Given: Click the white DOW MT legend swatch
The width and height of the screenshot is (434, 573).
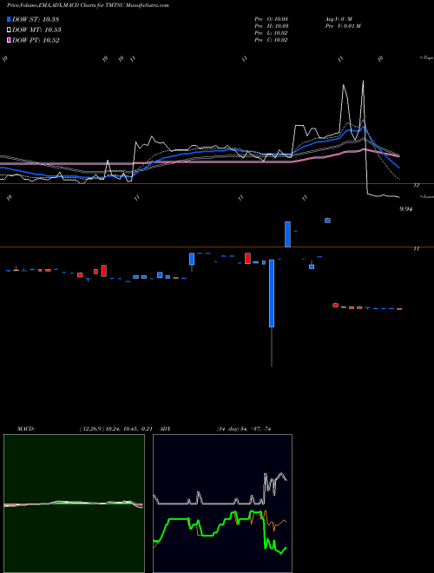Looking at the screenshot, I should coord(9,30).
